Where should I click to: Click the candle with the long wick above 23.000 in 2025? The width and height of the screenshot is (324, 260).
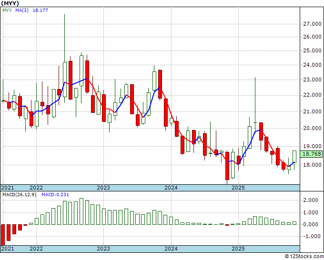click(255, 123)
